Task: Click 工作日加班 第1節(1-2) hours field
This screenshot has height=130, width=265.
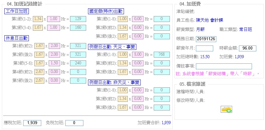Action: click(54, 19)
